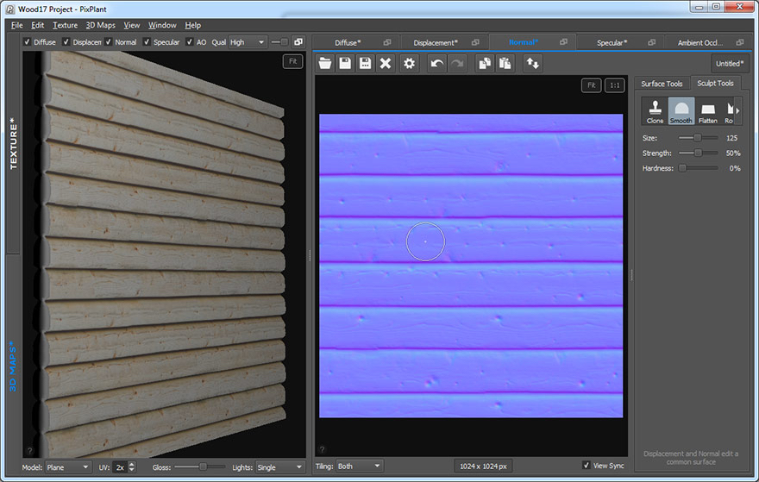Uncheck the Diffuse checkbox
759x482 pixels.
tap(27, 41)
